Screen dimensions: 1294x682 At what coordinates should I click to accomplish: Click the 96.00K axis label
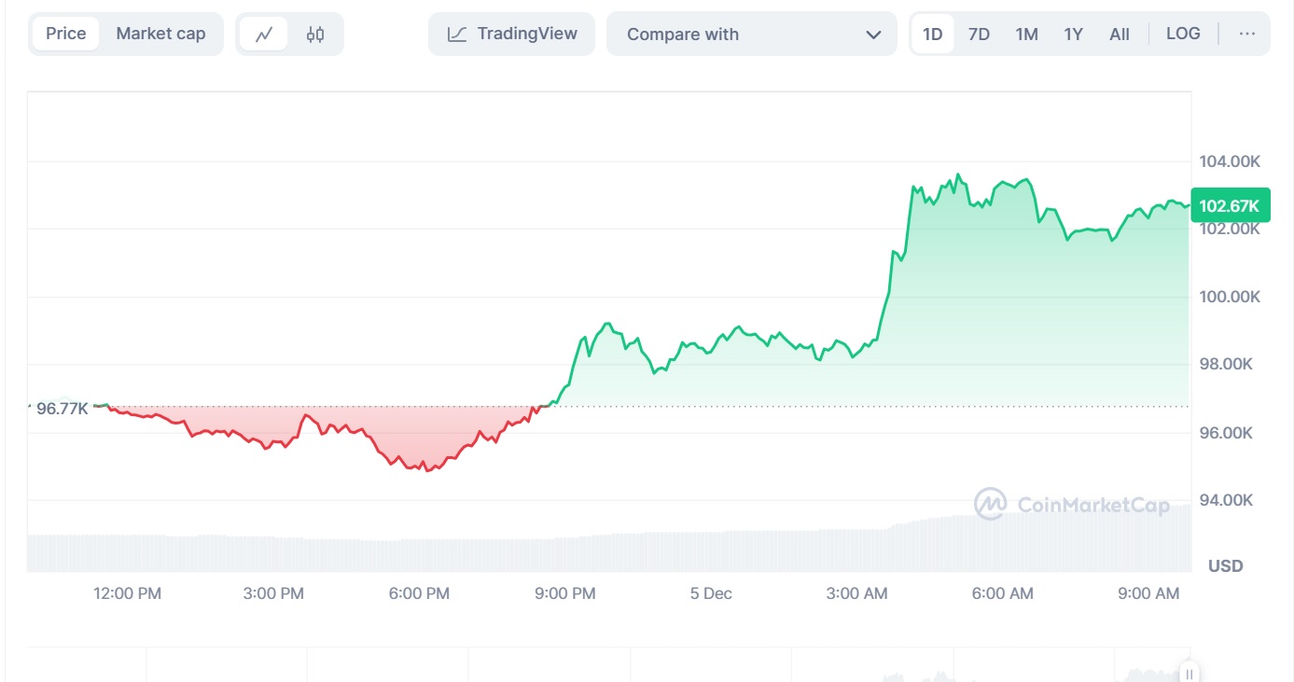1226,433
